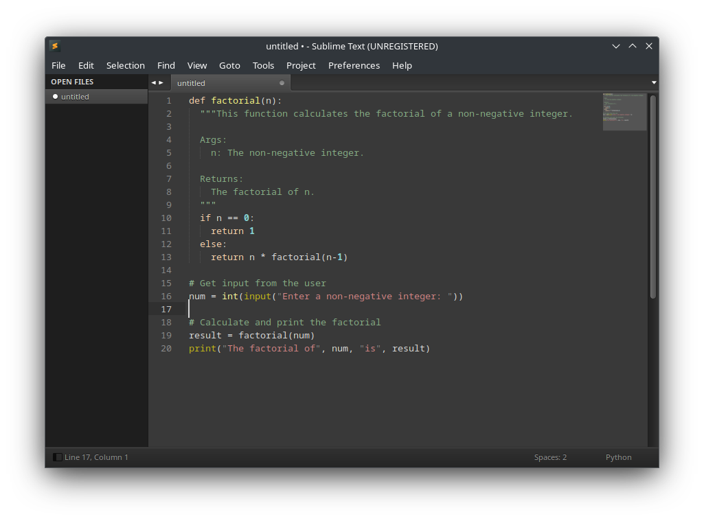
Task: Click the modified dot beside untitled in Open Files
Action: 55,97
